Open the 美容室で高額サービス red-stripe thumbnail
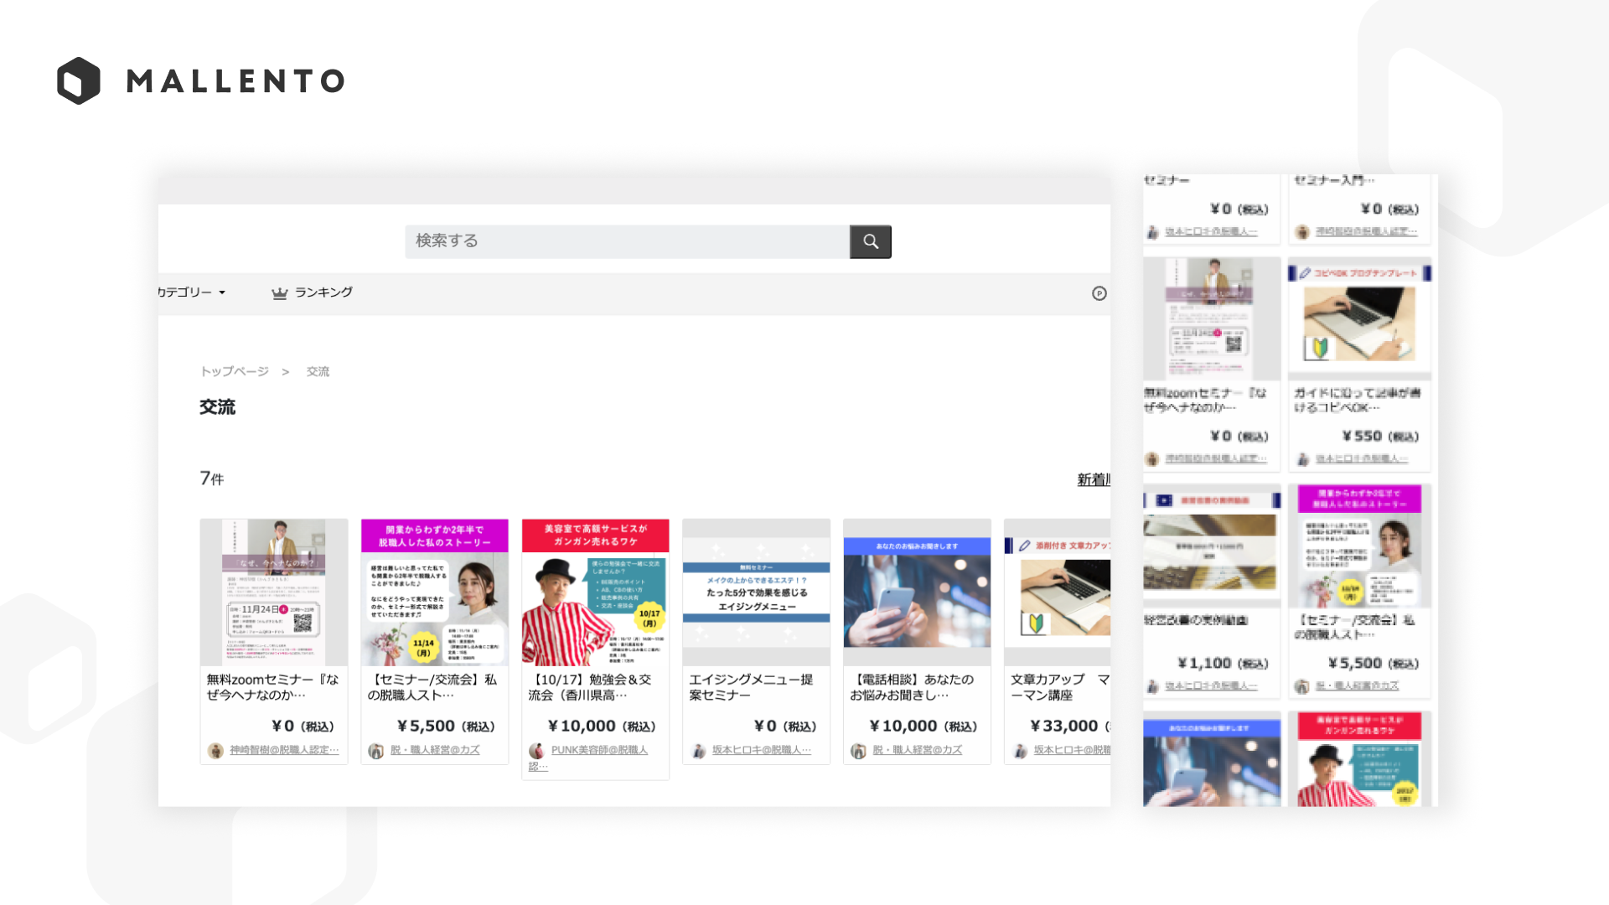Image resolution: width=1609 pixels, height=905 pixels. (x=595, y=592)
